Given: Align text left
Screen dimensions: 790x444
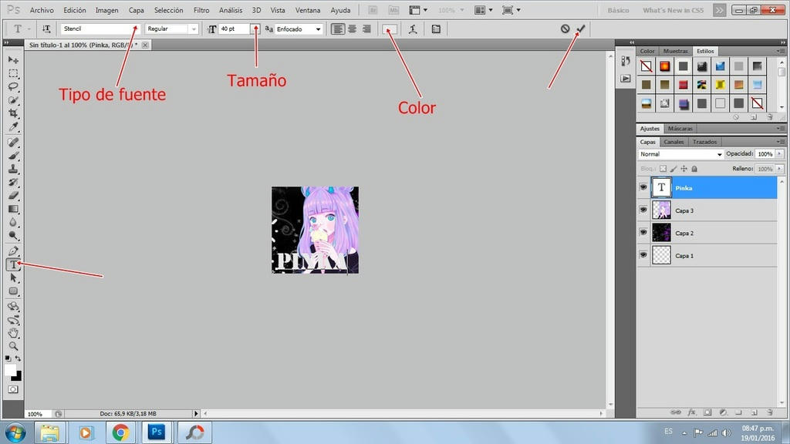Looking at the screenshot, I should pyautogui.click(x=338, y=29).
